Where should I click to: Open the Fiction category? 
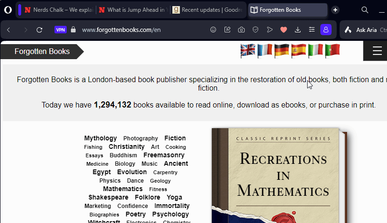(x=175, y=138)
